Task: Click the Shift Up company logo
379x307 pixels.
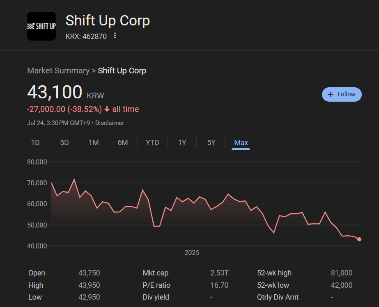Action: click(x=41, y=26)
